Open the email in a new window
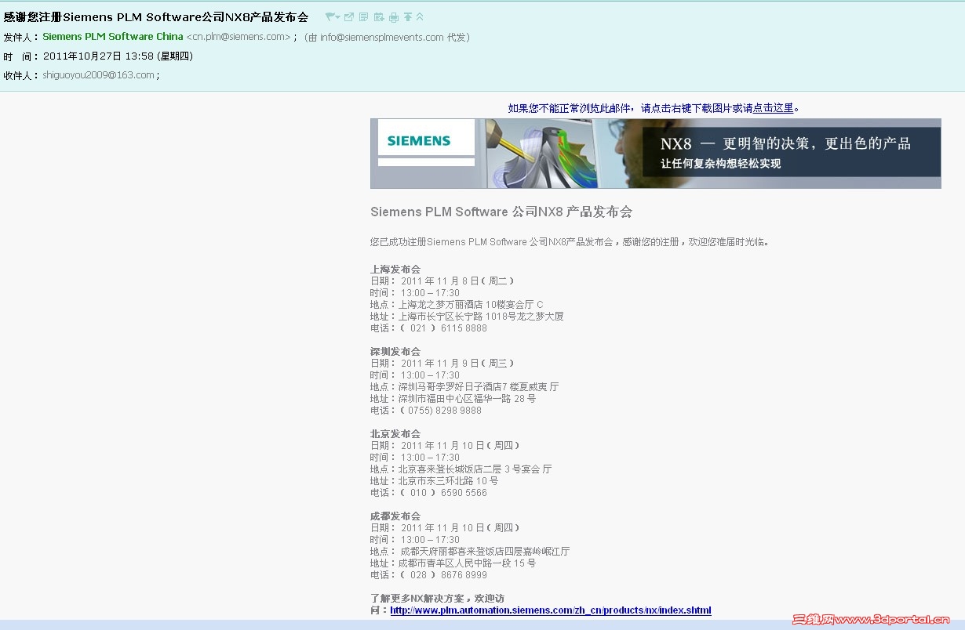 (x=349, y=16)
